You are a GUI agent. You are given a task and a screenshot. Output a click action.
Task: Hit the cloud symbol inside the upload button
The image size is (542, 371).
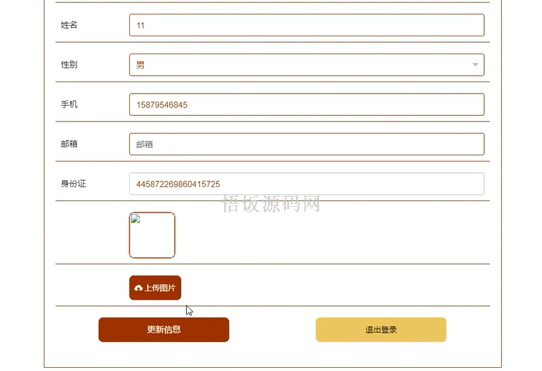[x=139, y=288]
